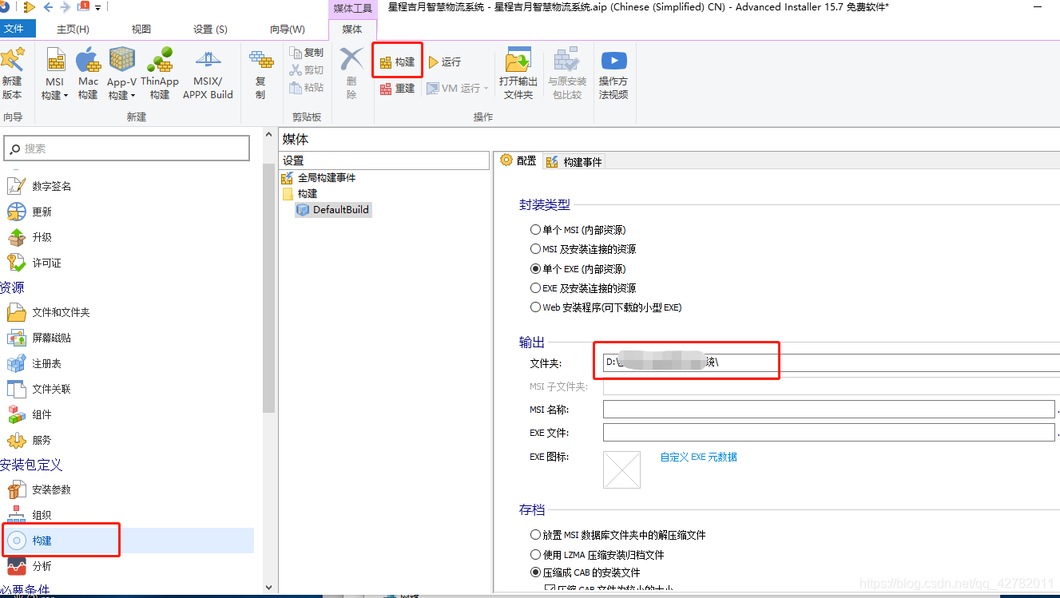Select 单个 EXE (内部资源) radio button
Screen dimensions: 1060x598
pos(536,269)
